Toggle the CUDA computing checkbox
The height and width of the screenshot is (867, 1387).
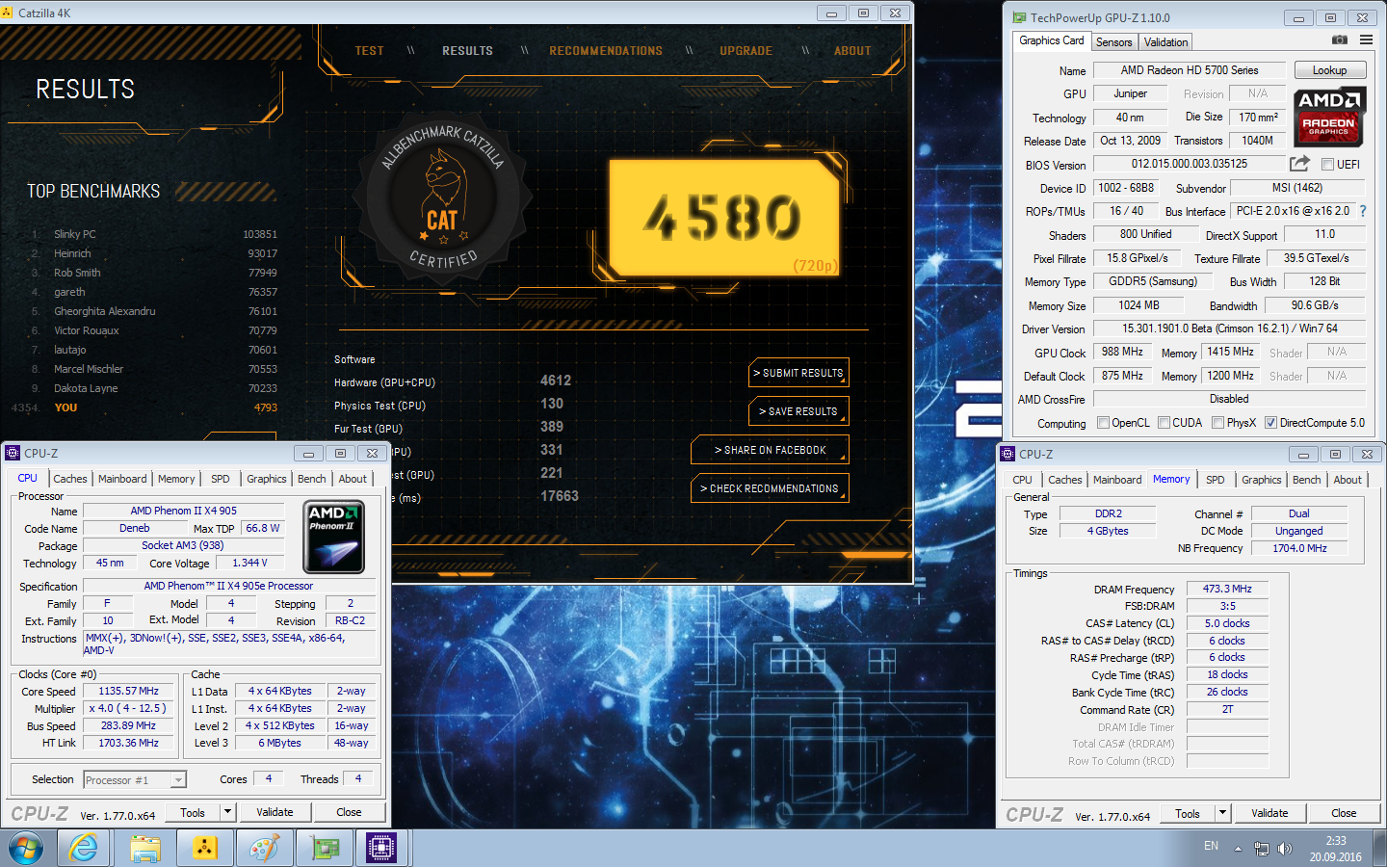coord(1165,423)
